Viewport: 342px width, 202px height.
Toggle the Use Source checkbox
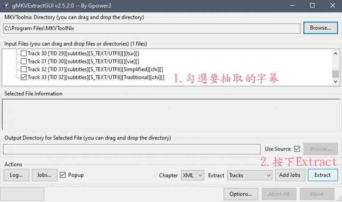[x=297, y=149]
